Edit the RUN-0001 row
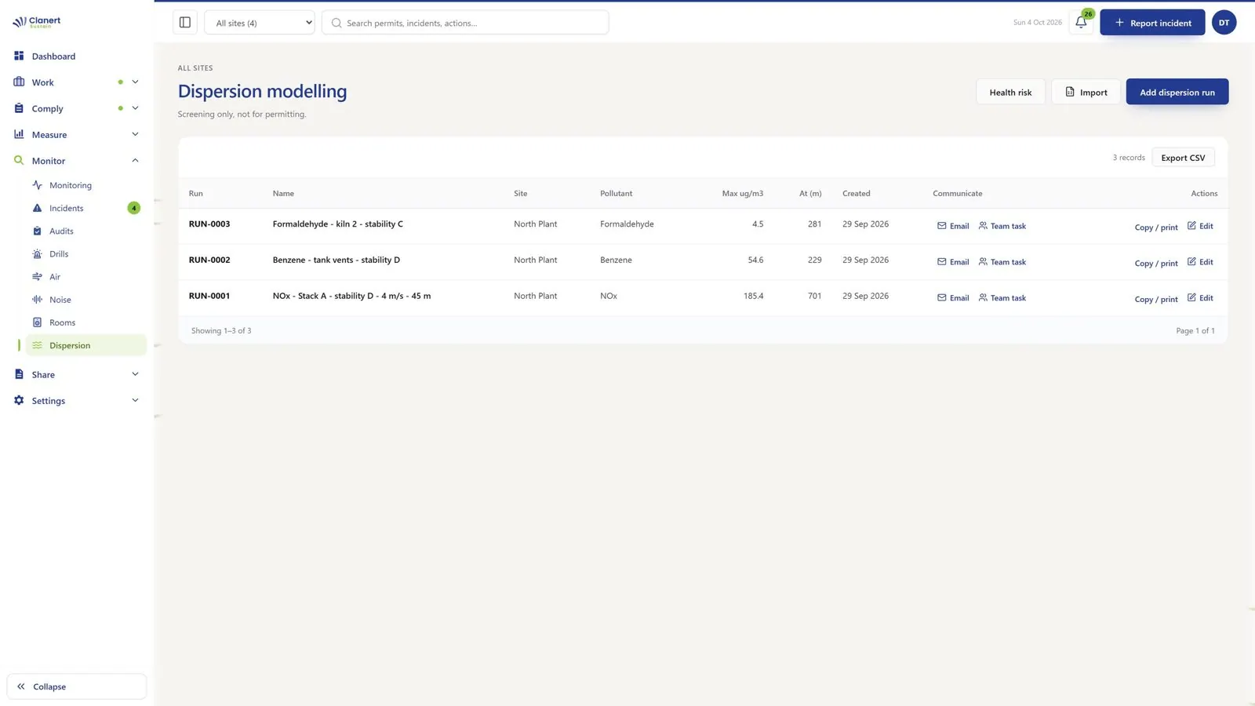The height and width of the screenshot is (706, 1255). 1200,298
